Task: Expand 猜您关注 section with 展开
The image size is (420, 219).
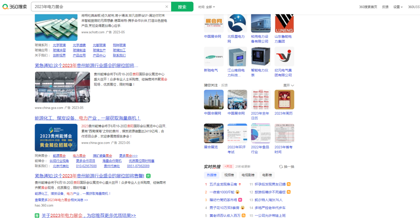Action: [289, 85]
